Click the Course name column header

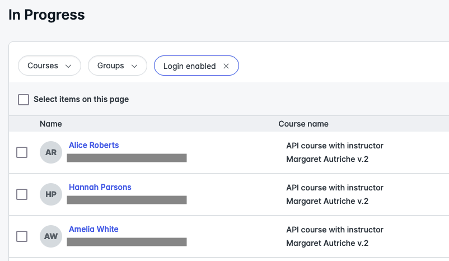pos(303,124)
